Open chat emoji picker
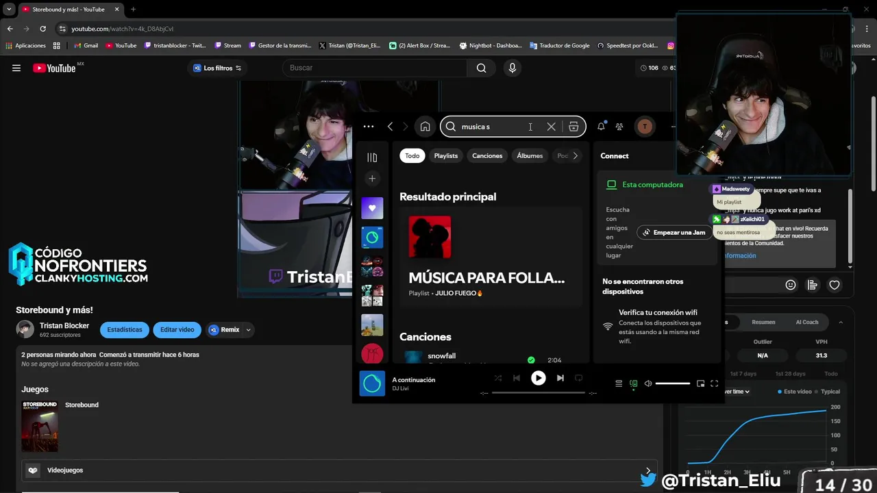Image resolution: width=877 pixels, height=493 pixels. (791, 285)
